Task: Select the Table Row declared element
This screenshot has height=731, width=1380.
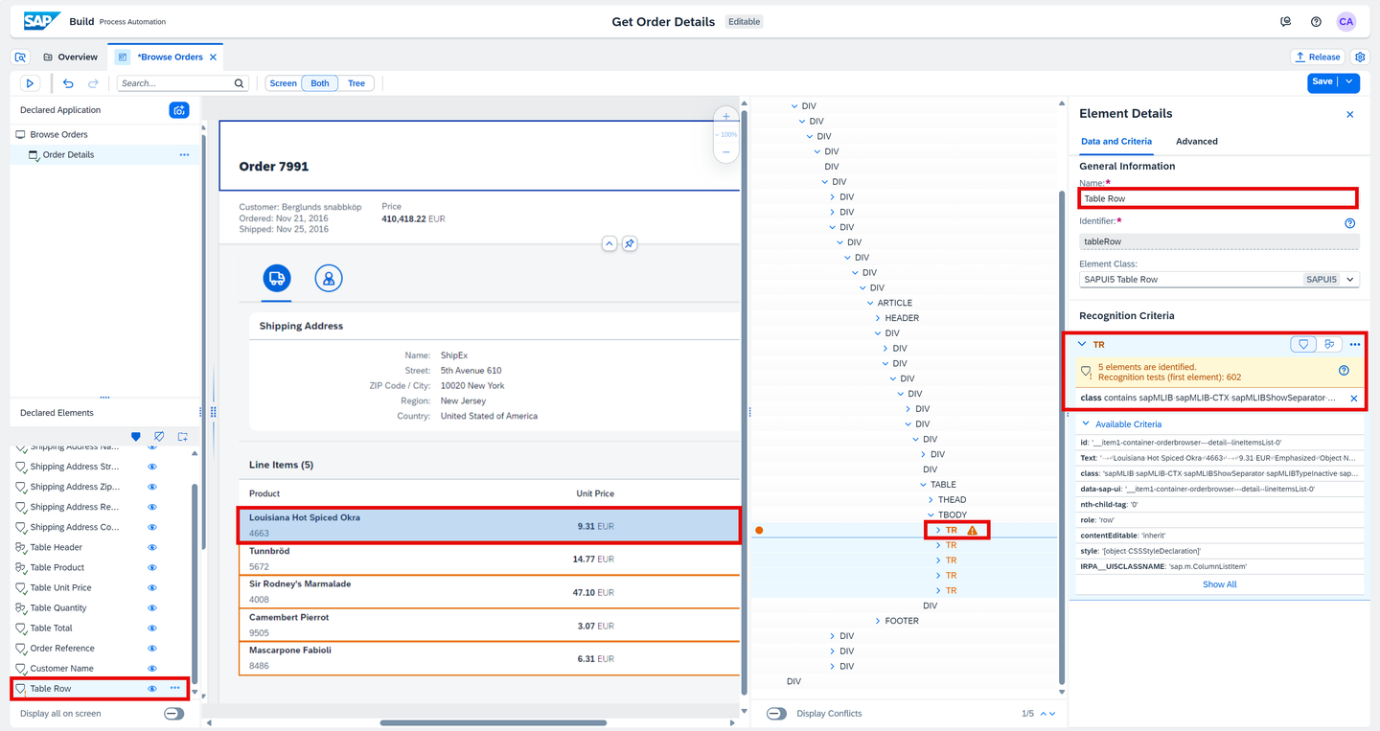Action: (100, 688)
